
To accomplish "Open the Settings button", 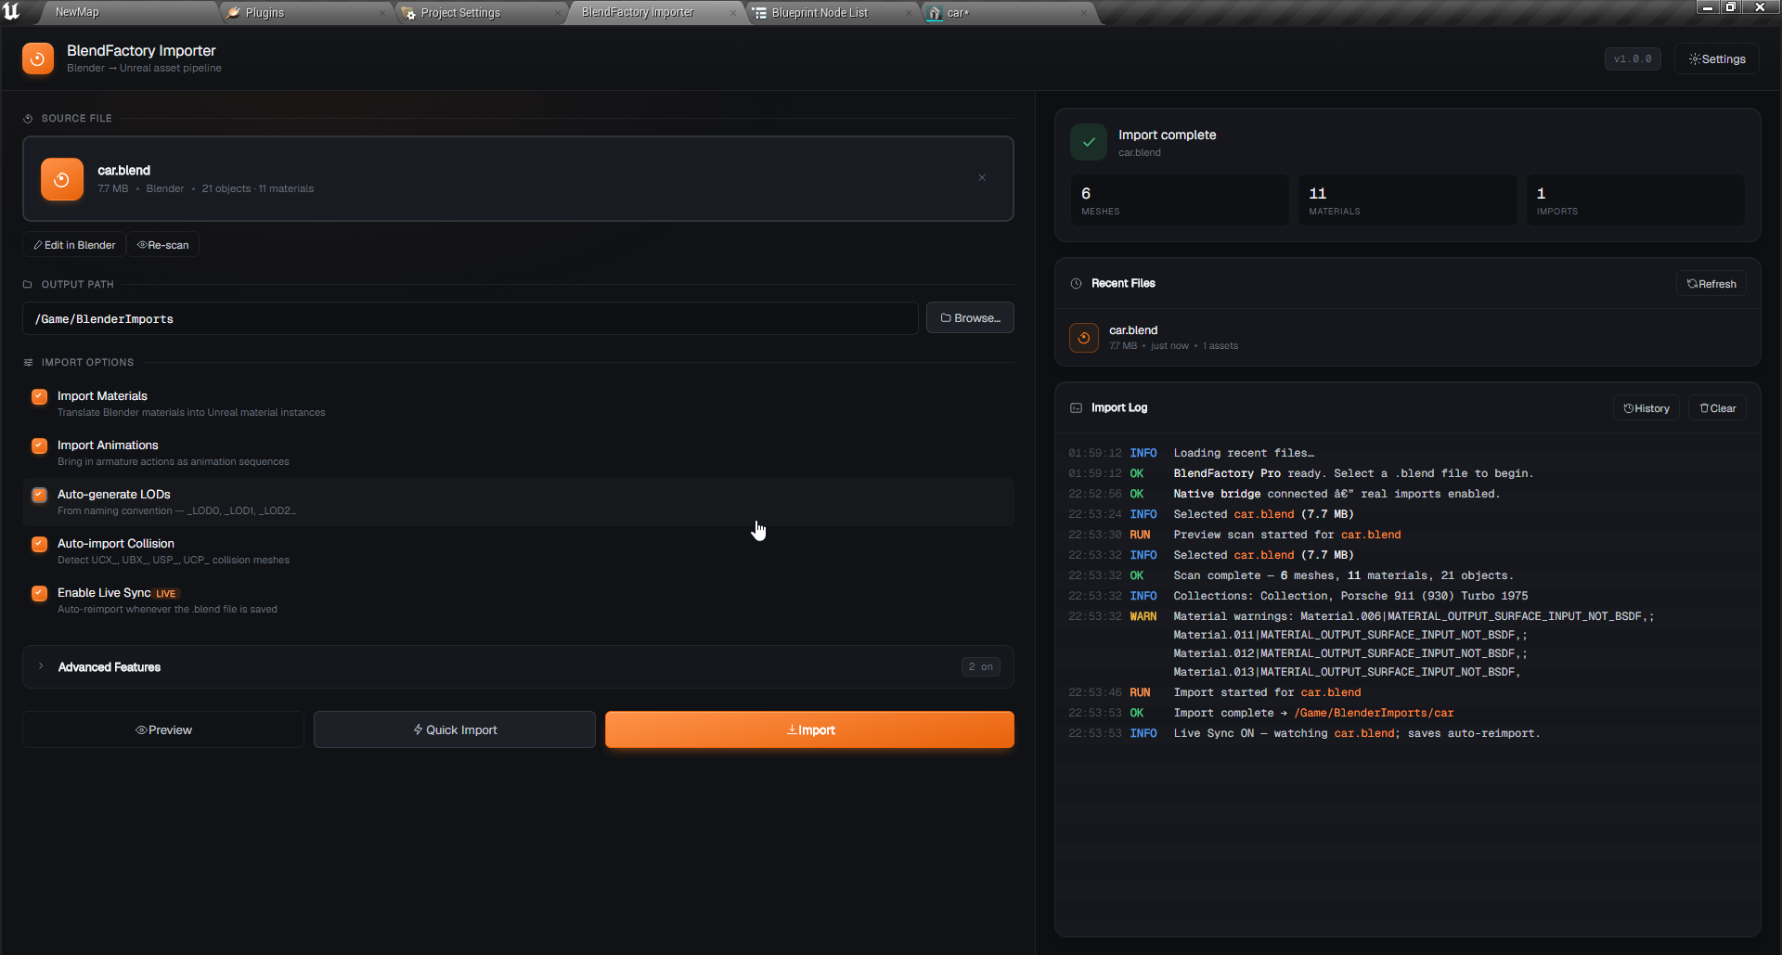I will point(1717,59).
